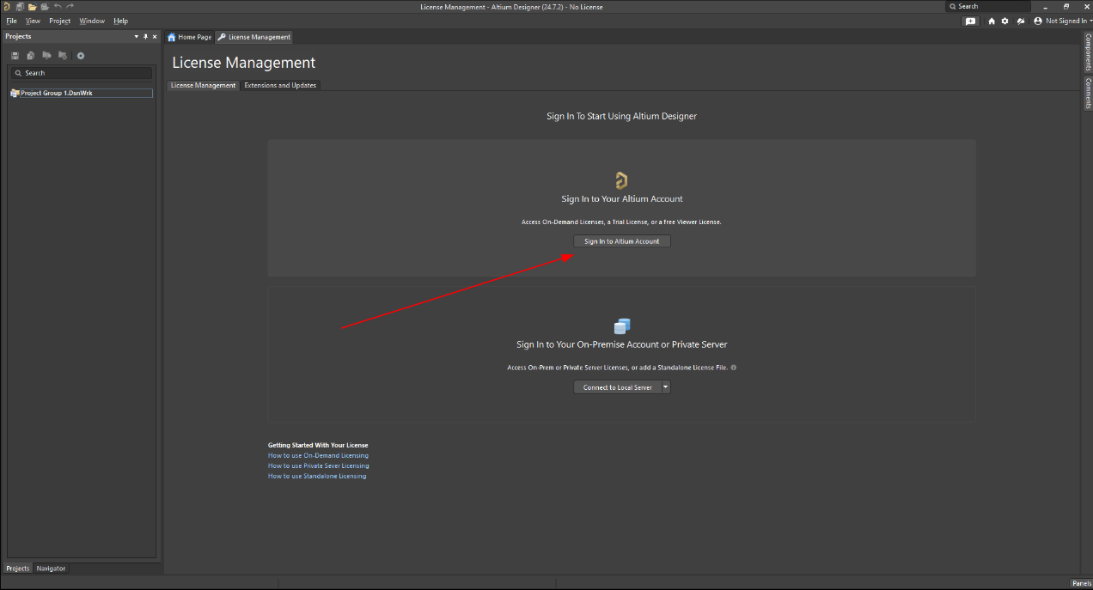This screenshot has width=1093, height=590.
Task: Click the Projects panel Search box
Action: pyautogui.click(x=82, y=73)
